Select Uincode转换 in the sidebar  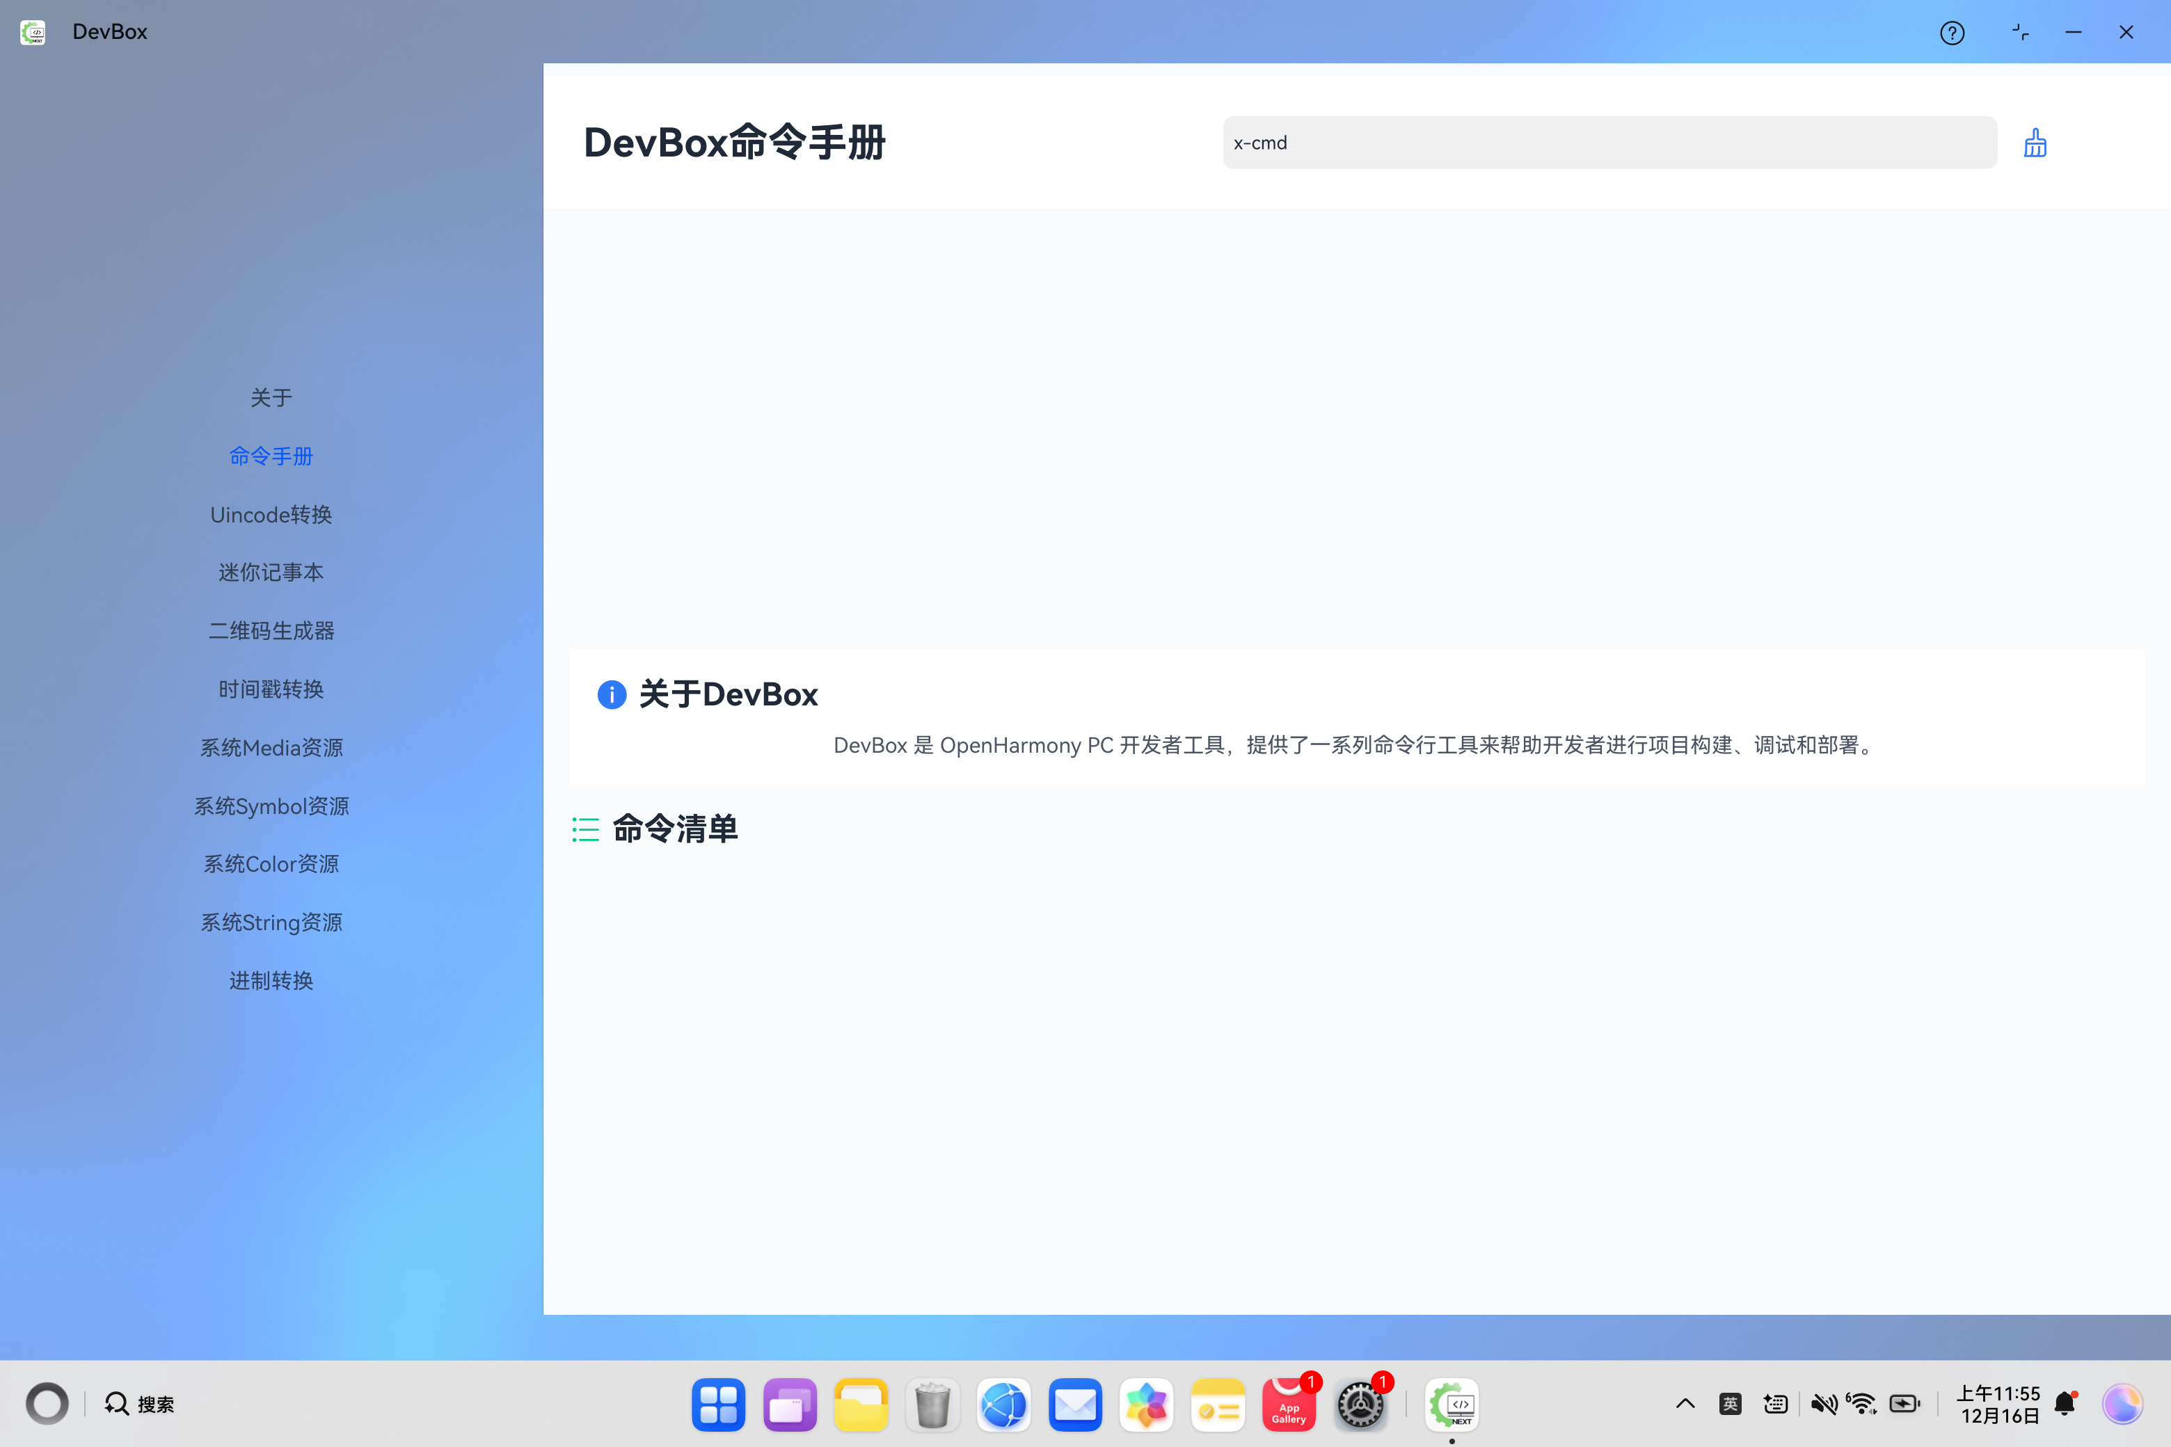[271, 514]
